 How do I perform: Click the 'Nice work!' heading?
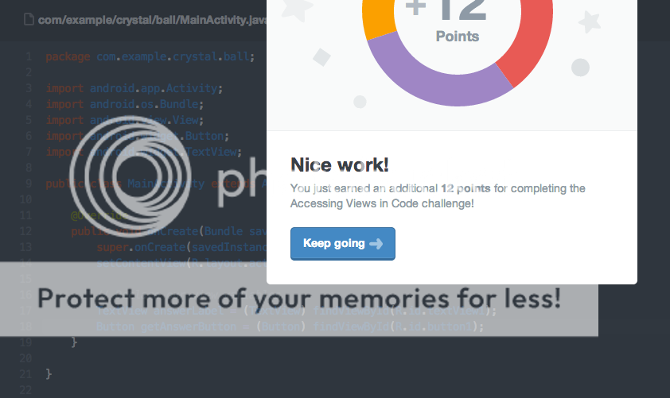point(340,164)
